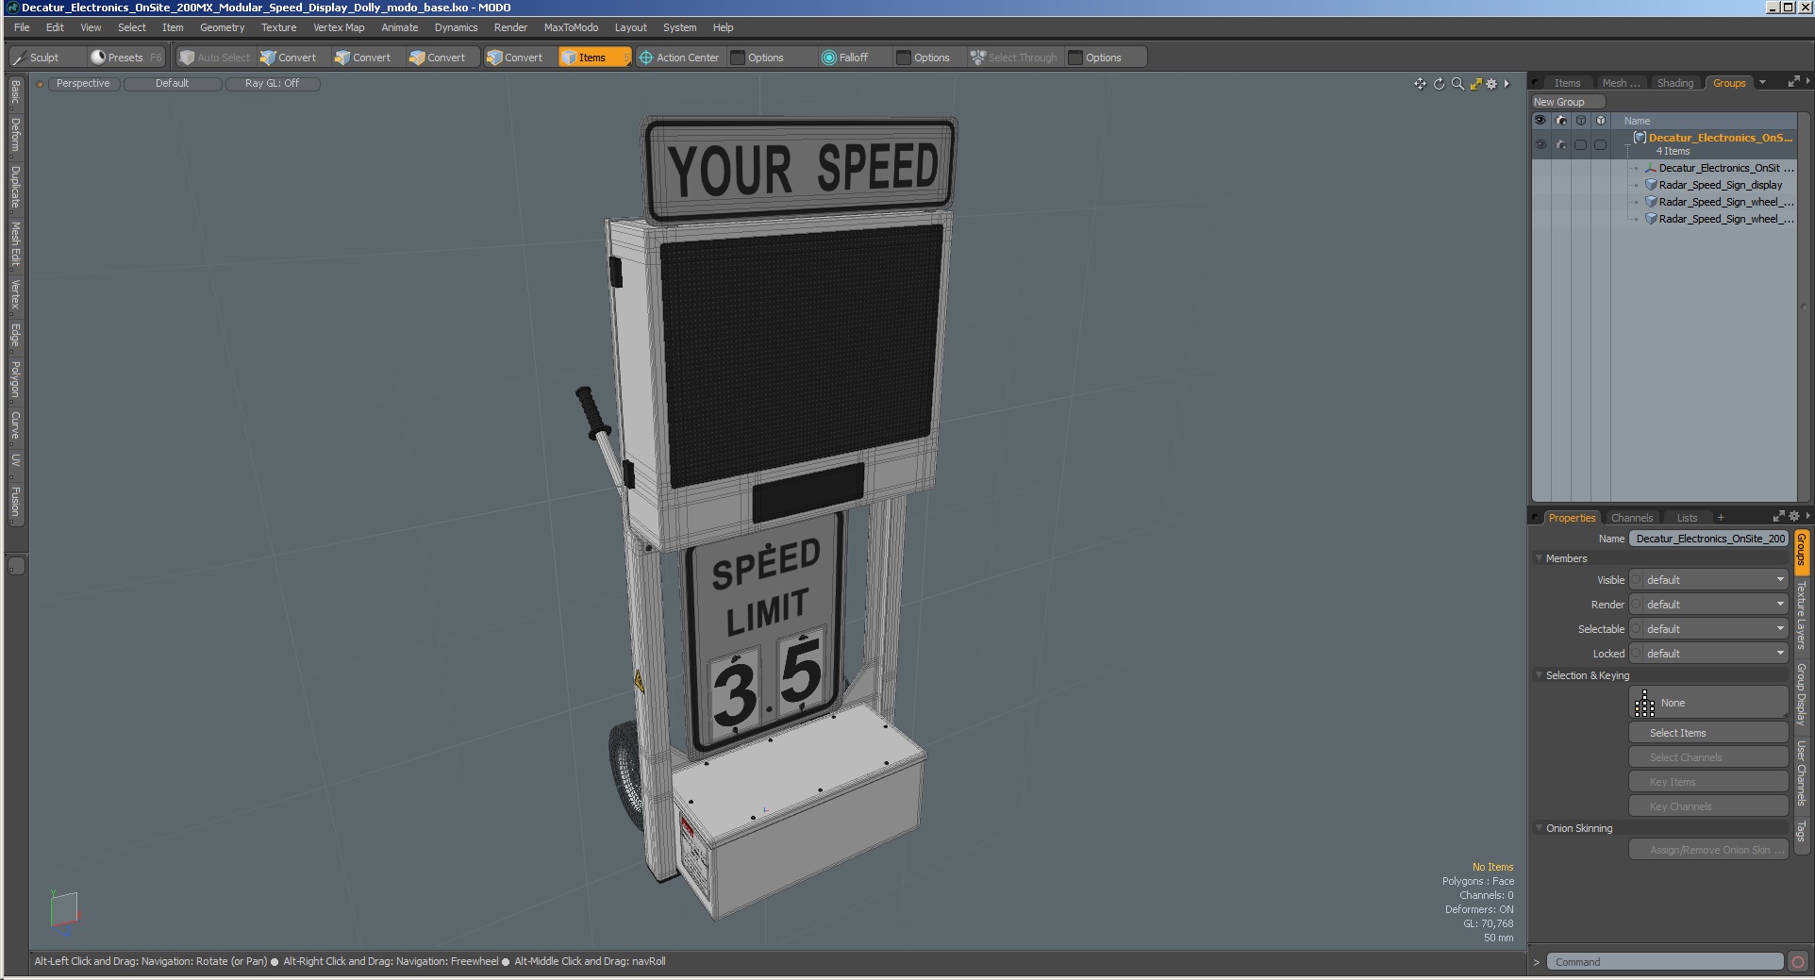Enable Select Through mode
1815x980 pixels.
point(1014,58)
